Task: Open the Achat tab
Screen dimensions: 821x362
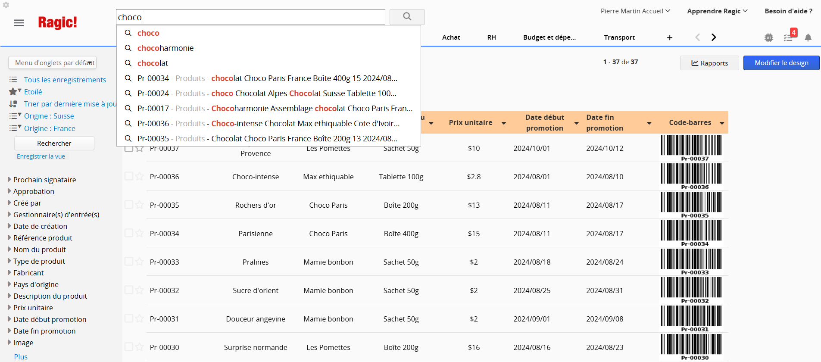Action: 451,37
